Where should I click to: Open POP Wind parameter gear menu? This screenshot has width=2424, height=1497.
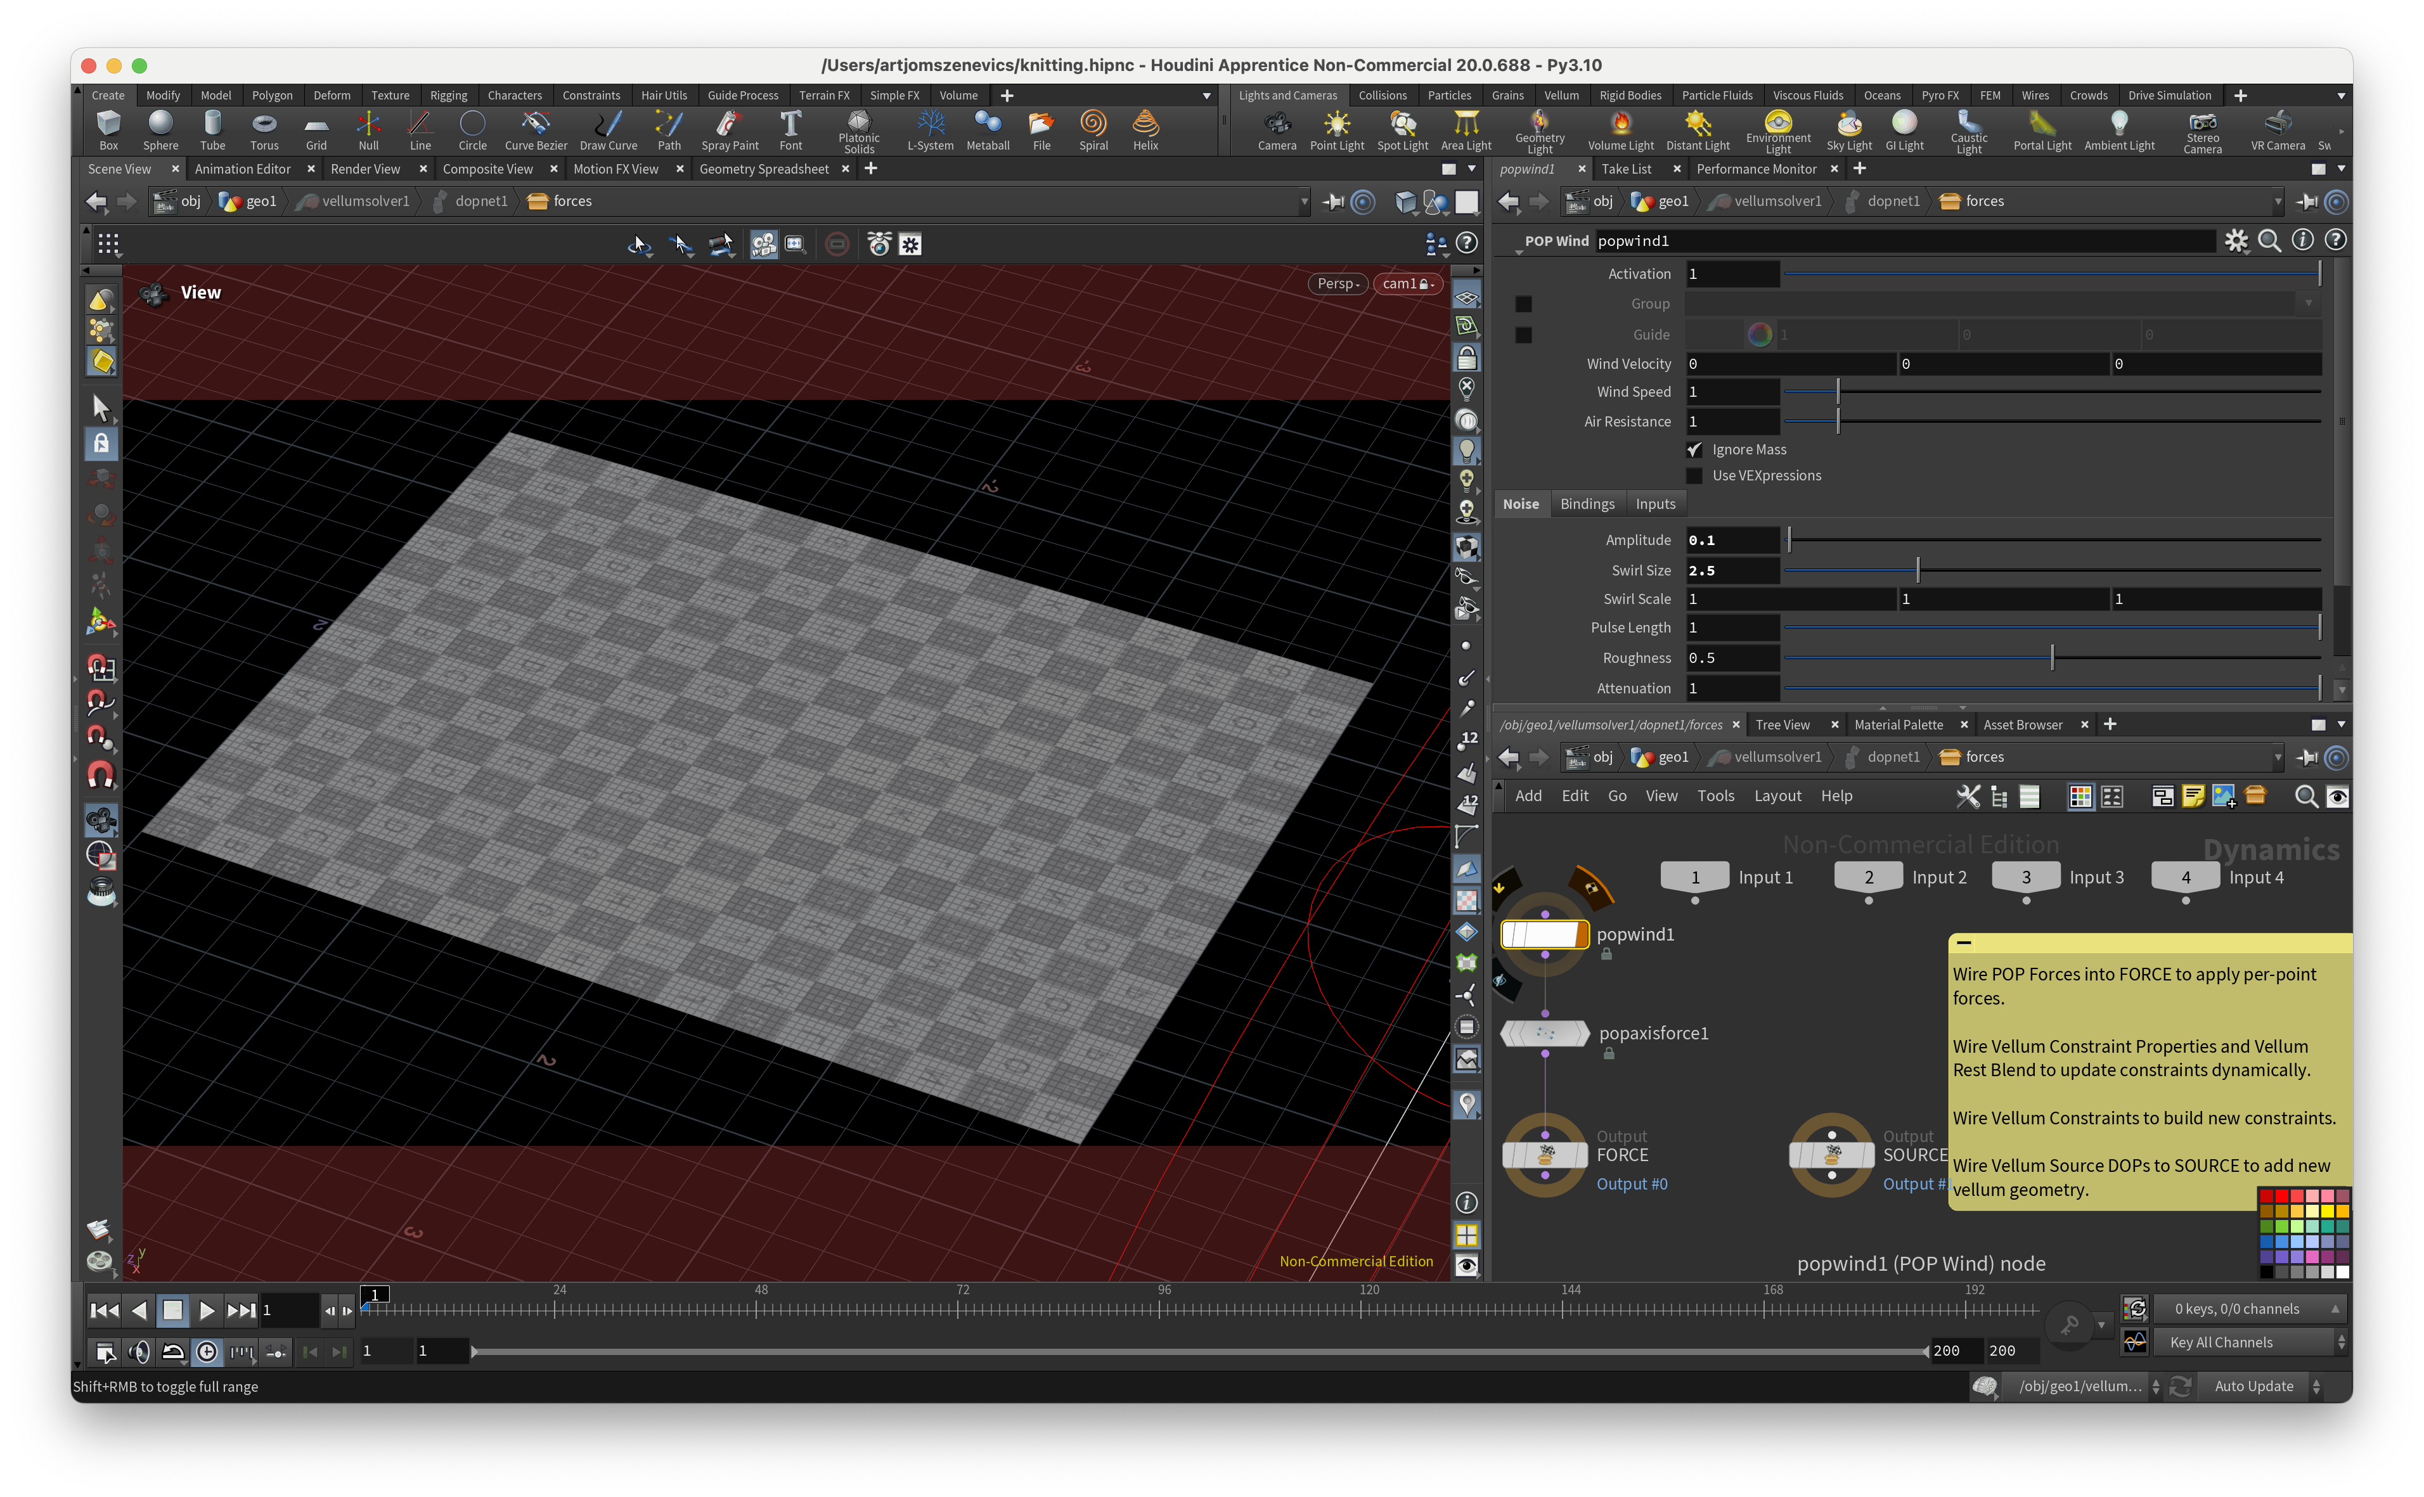tap(2236, 241)
